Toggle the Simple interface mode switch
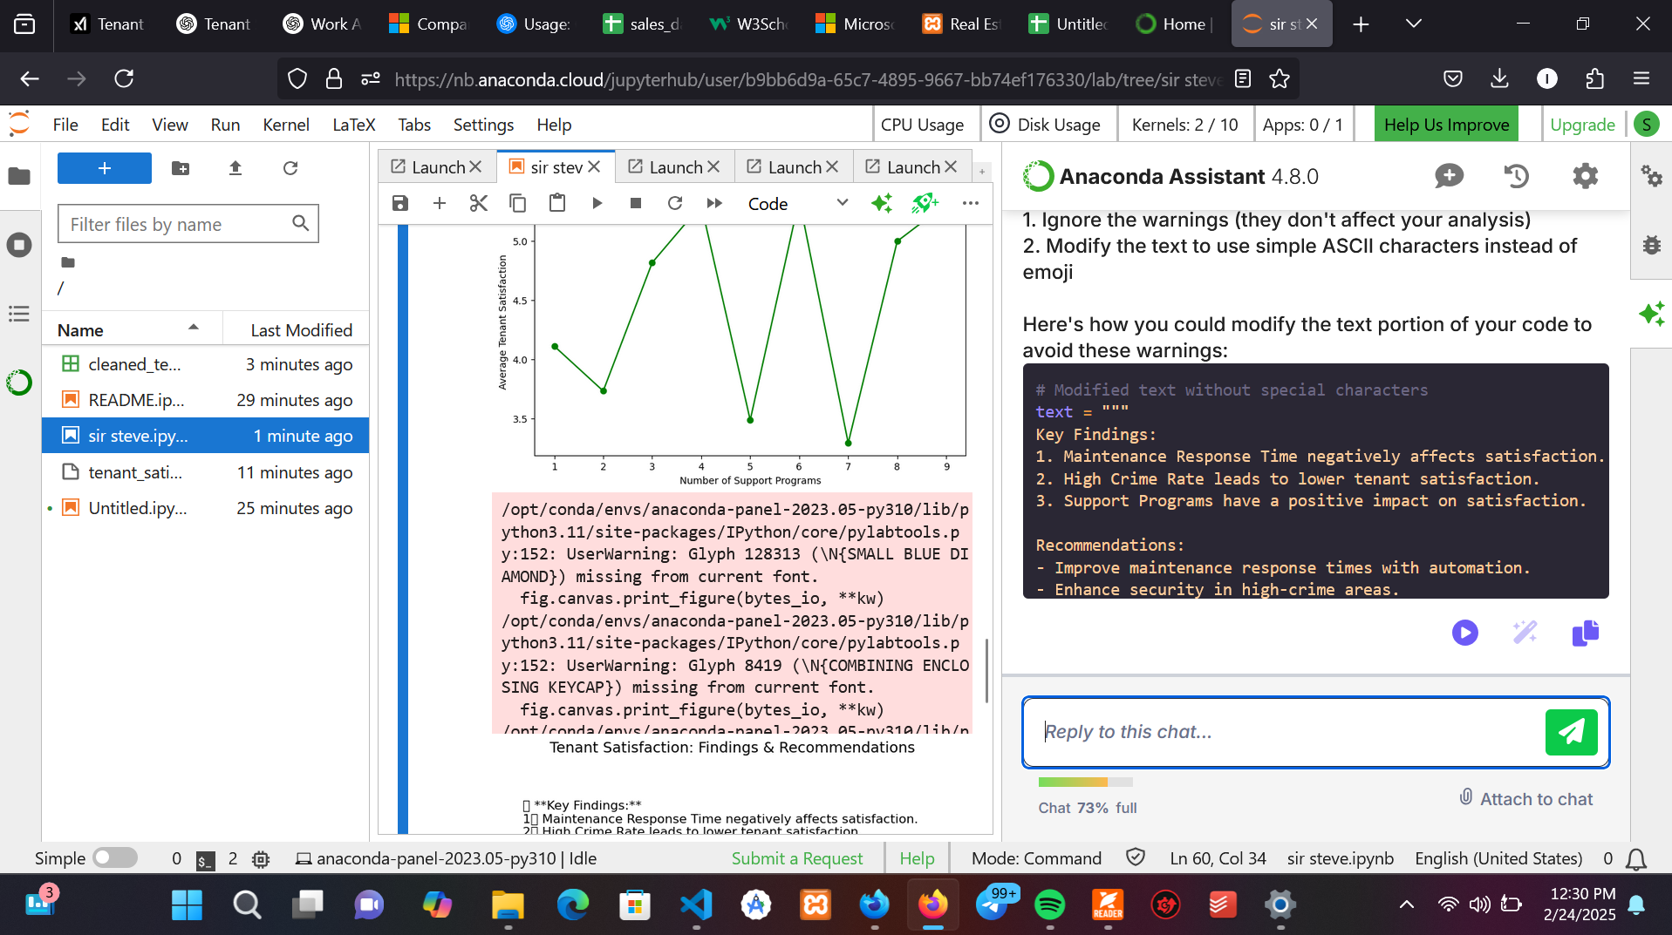 115,858
